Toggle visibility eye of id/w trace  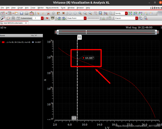point(33,42)
